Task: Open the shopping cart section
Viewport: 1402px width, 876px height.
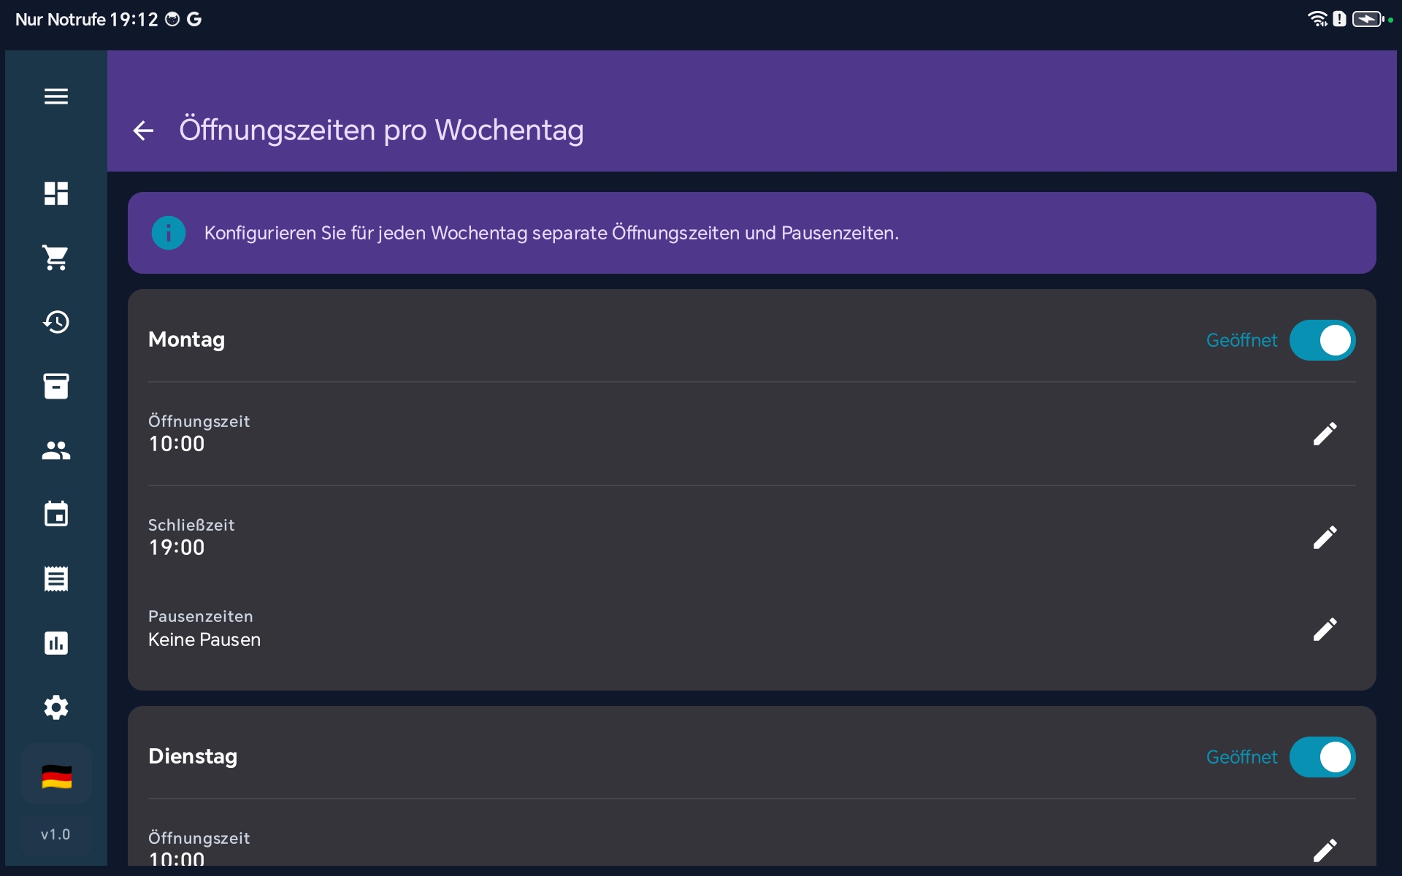Action: (56, 258)
